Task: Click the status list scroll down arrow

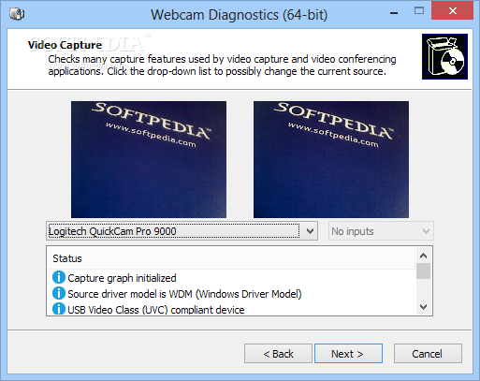Action: [423, 307]
